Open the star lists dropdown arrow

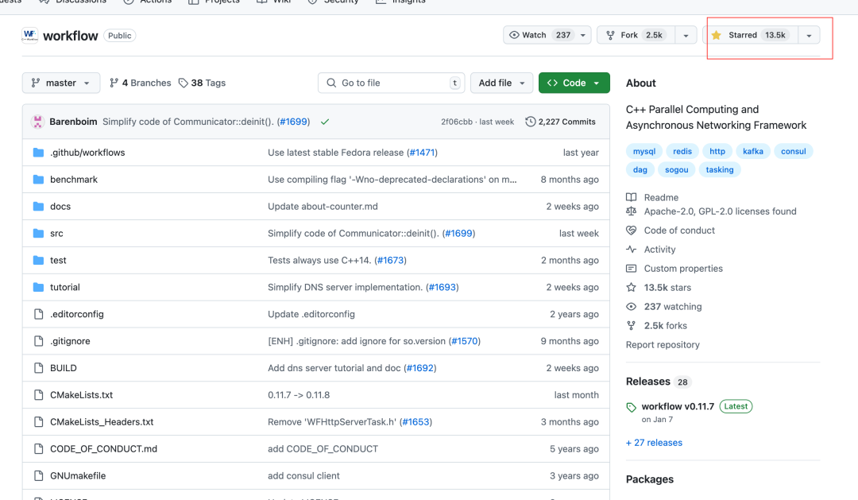pos(809,36)
